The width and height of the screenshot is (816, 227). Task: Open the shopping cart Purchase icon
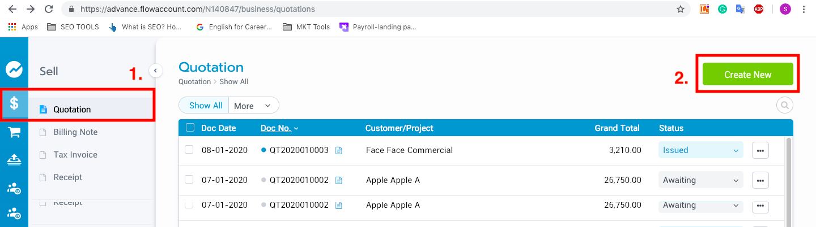click(14, 132)
